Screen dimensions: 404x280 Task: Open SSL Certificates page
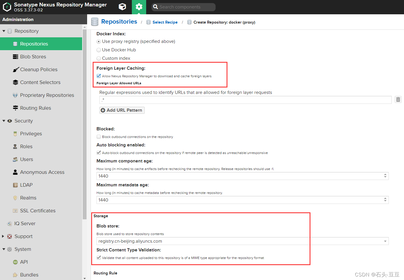(x=41, y=211)
